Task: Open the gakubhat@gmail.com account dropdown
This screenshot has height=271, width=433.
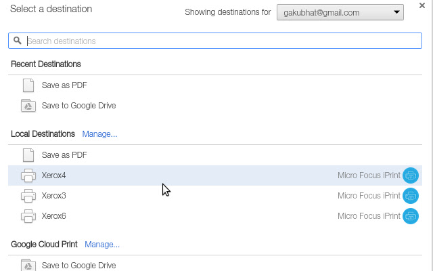Action: tap(340, 12)
